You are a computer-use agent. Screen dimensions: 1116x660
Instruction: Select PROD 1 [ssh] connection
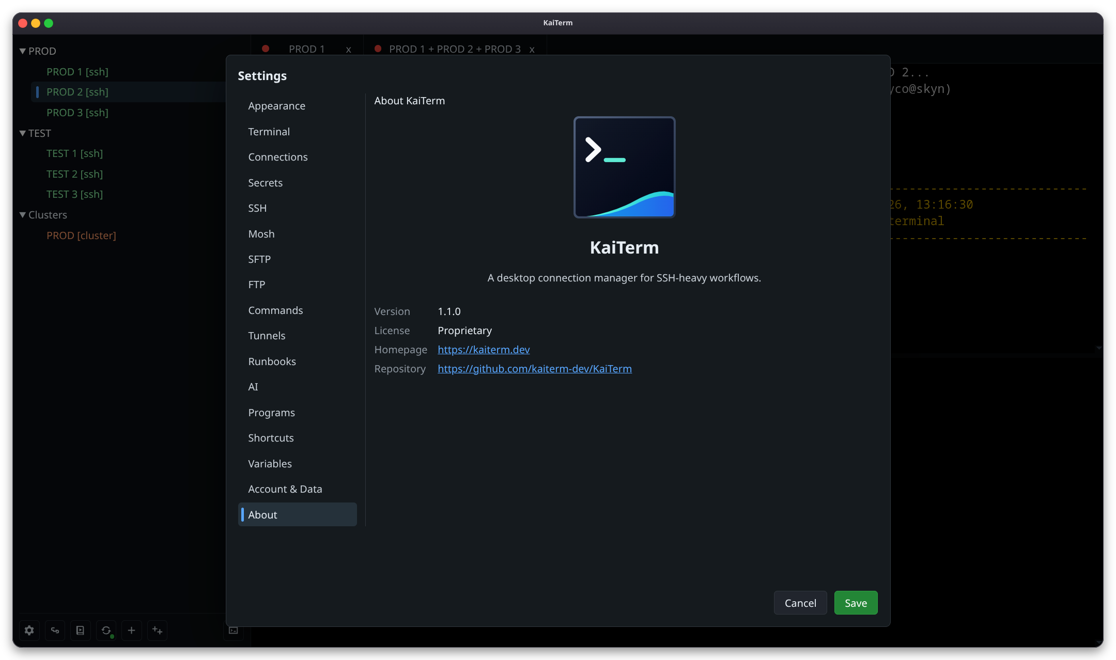[78, 72]
